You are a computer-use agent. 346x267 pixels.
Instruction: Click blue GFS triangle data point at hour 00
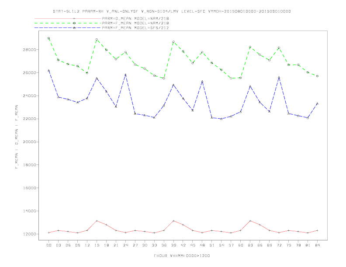pos(49,71)
